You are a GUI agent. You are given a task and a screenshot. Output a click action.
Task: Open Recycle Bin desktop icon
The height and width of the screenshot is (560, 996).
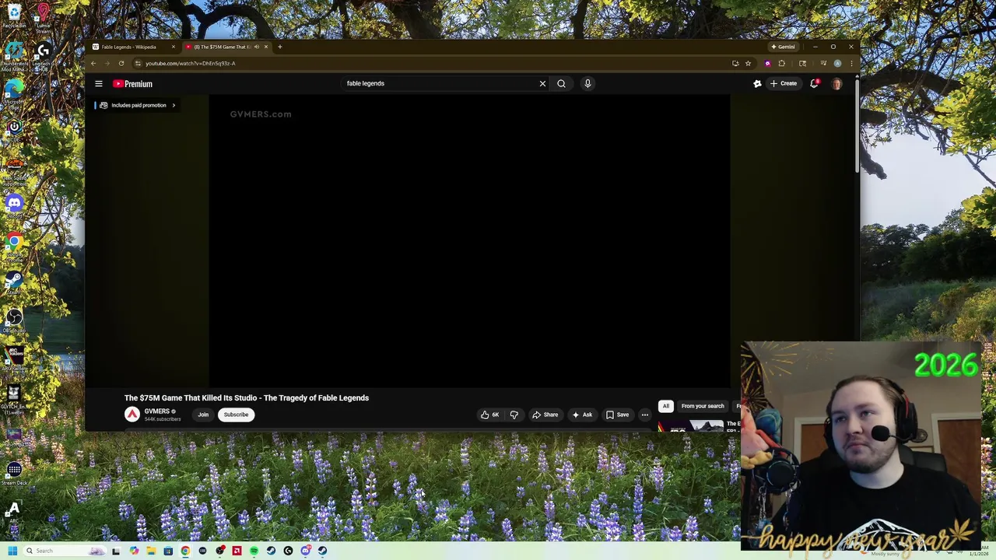click(x=14, y=16)
